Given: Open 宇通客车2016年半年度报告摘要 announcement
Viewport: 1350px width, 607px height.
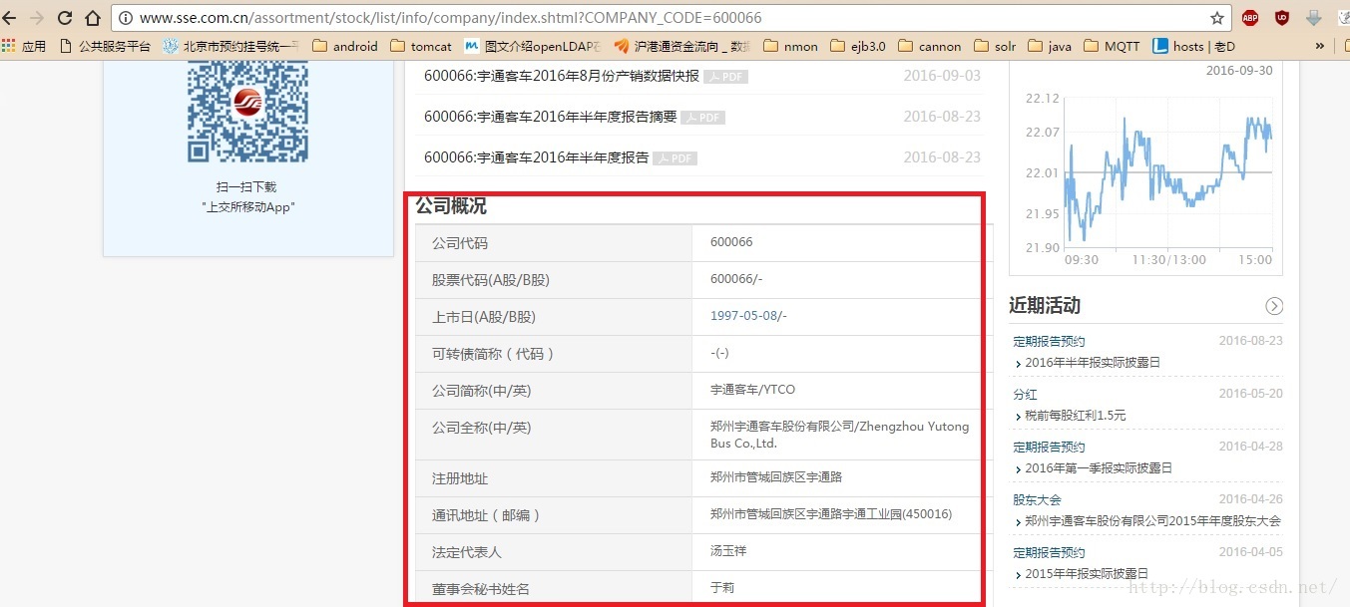Looking at the screenshot, I should (551, 117).
